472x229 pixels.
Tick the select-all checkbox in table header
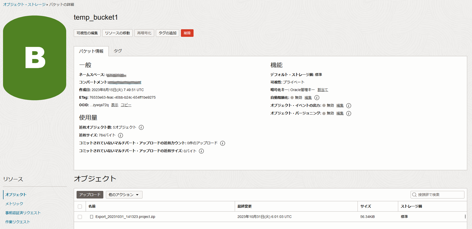tap(80, 207)
